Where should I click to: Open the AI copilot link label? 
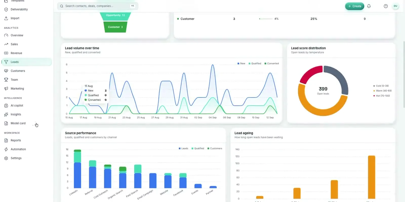pos(17,106)
